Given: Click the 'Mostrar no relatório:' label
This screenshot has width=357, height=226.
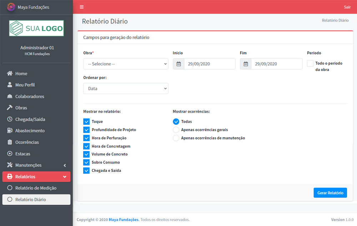Looking at the screenshot, I should pyautogui.click(x=102, y=112).
